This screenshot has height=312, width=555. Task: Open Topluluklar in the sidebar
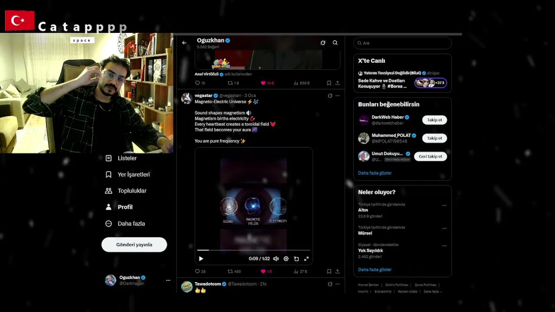click(126, 191)
